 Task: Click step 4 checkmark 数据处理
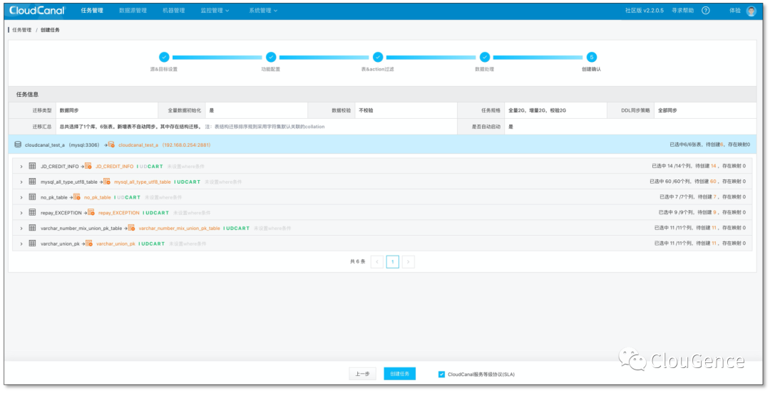485,58
